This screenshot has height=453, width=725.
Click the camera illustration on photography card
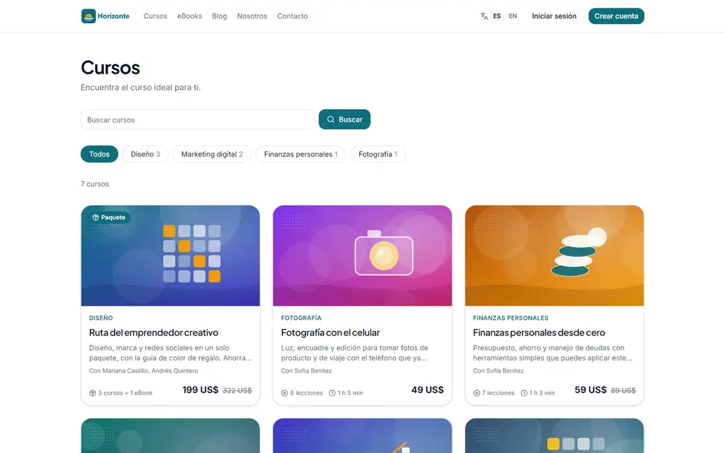pyautogui.click(x=384, y=253)
